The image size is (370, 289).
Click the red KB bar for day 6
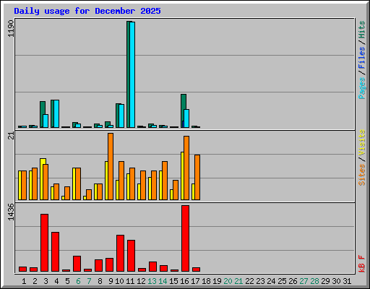pyautogui.click(x=77, y=264)
